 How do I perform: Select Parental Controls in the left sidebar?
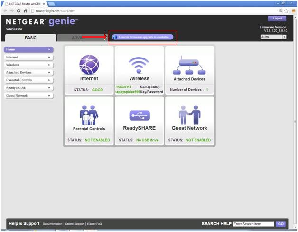click(28, 80)
